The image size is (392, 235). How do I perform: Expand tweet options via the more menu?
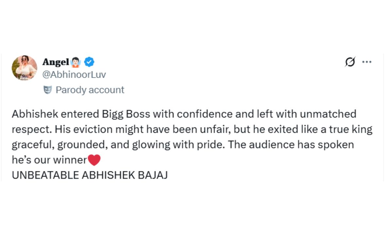[367, 62]
